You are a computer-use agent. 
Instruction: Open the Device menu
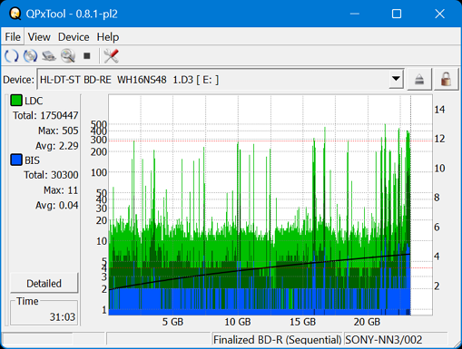(74, 37)
